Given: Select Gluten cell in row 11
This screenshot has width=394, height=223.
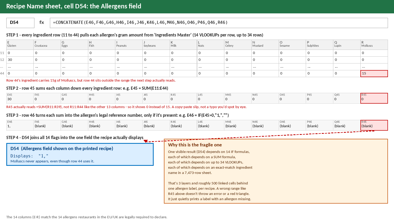Looking at the screenshot, I should 20,53.
